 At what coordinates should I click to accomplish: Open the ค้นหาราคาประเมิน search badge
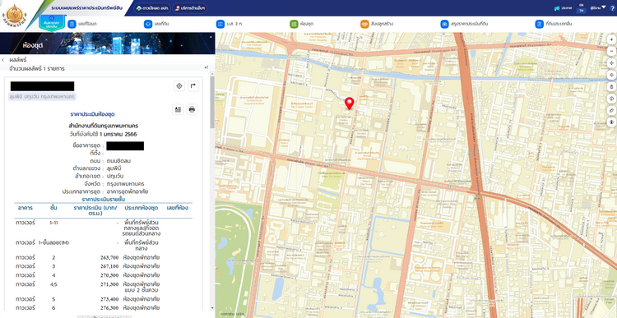coord(52,22)
